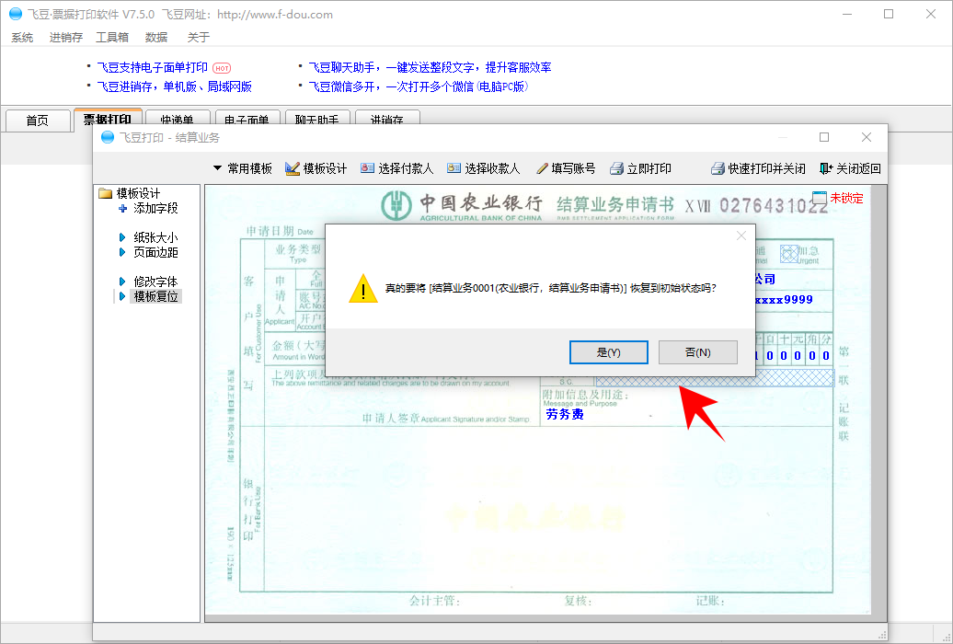The height and width of the screenshot is (644, 953).
Task: Open the 模板设计 toolbar tool
Action: 316,168
